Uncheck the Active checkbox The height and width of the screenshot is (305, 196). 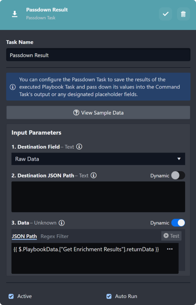pyautogui.click(x=11, y=296)
